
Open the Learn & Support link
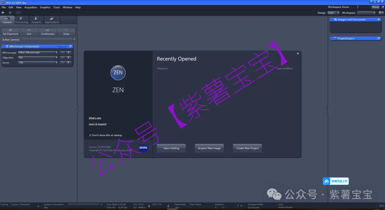click(97, 124)
